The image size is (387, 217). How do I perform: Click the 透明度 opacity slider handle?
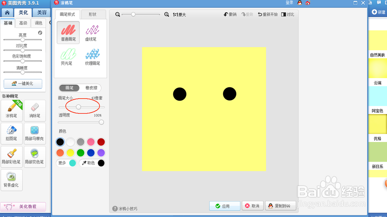[101, 122]
